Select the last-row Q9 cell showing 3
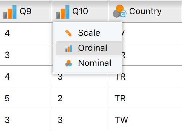Viewport: 182px width, 131px height. (26, 120)
